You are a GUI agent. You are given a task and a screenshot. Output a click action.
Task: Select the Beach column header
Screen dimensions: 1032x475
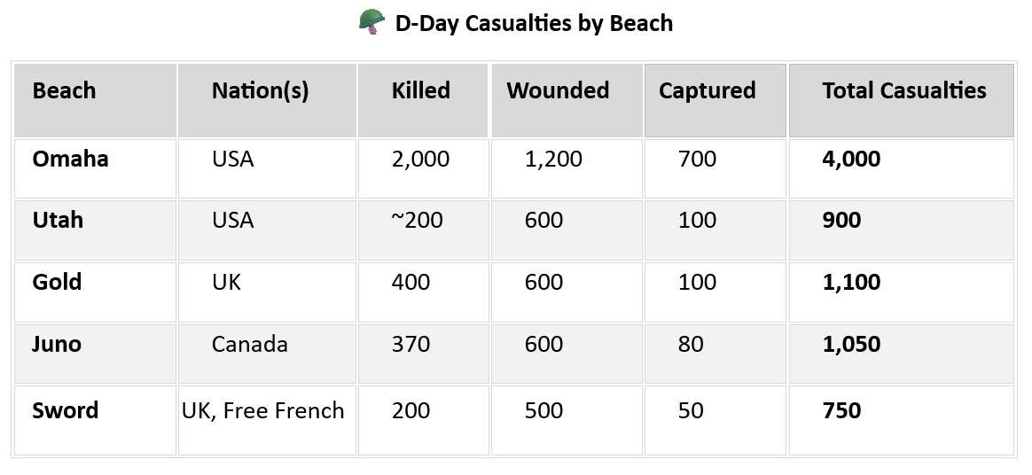64,90
